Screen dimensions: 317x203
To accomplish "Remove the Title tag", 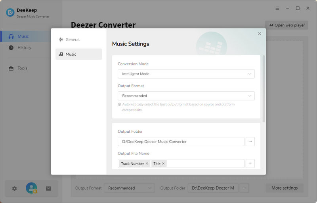I will [x=163, y=164].
